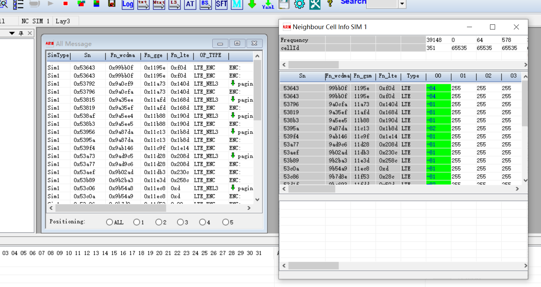The image size is (541, 287).
Task: Open settings with the blue gear icon
Action: [299, 4]
